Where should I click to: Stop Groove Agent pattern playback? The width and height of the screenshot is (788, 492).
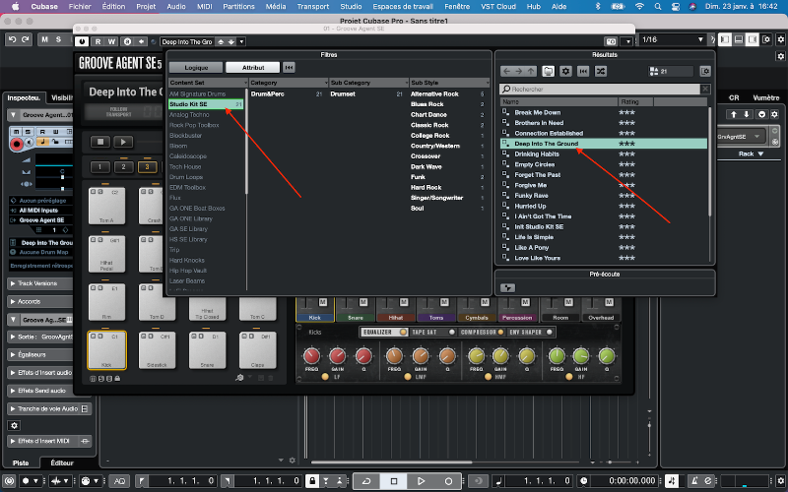pyautogui.click(x=100, y=142)
